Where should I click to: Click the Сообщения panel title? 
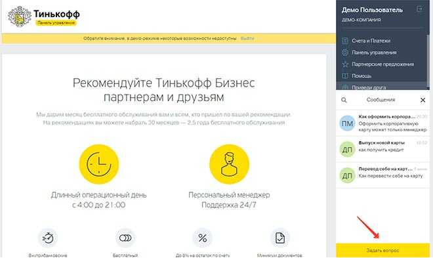(381, 100)
